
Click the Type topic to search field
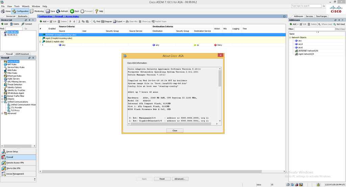[306, 6]
